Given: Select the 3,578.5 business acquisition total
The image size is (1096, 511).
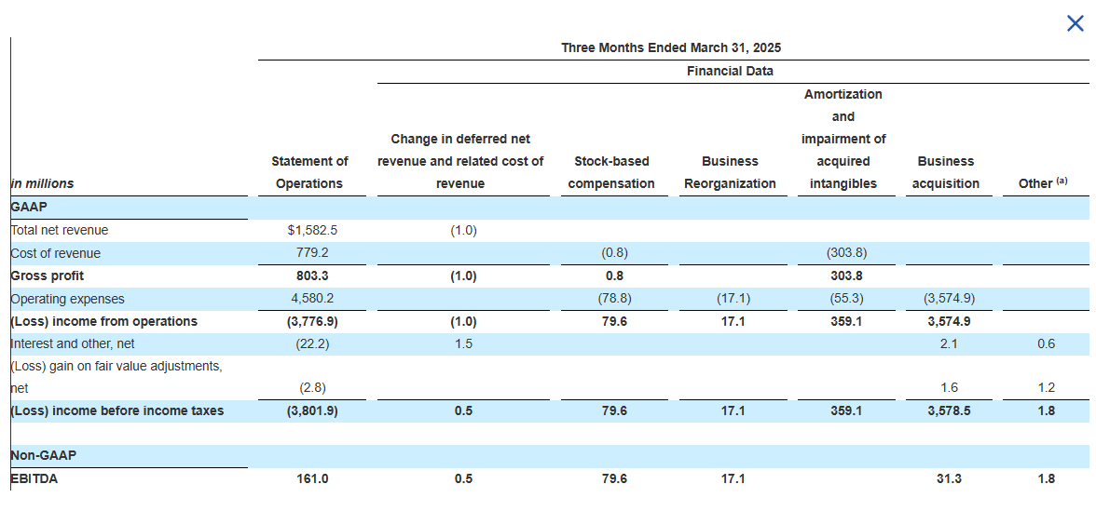Looking at the screenshot, I should click(949, 411).
